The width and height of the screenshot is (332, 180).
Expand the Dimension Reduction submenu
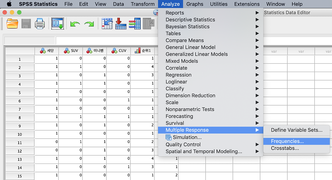[x=211, y=95]
